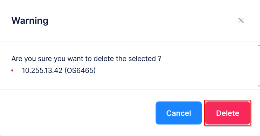The image size is (260, 136).
Task: Select the 10.255.13.42 (OS6465) list entry
Action: tap(59, 70)
